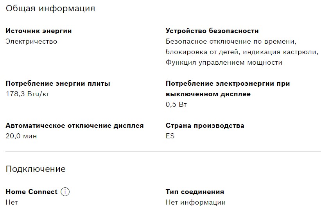The height and width of the screenshot is (212, 321).
Task: Click the "Электричество" value text
Action: (31, 41)
